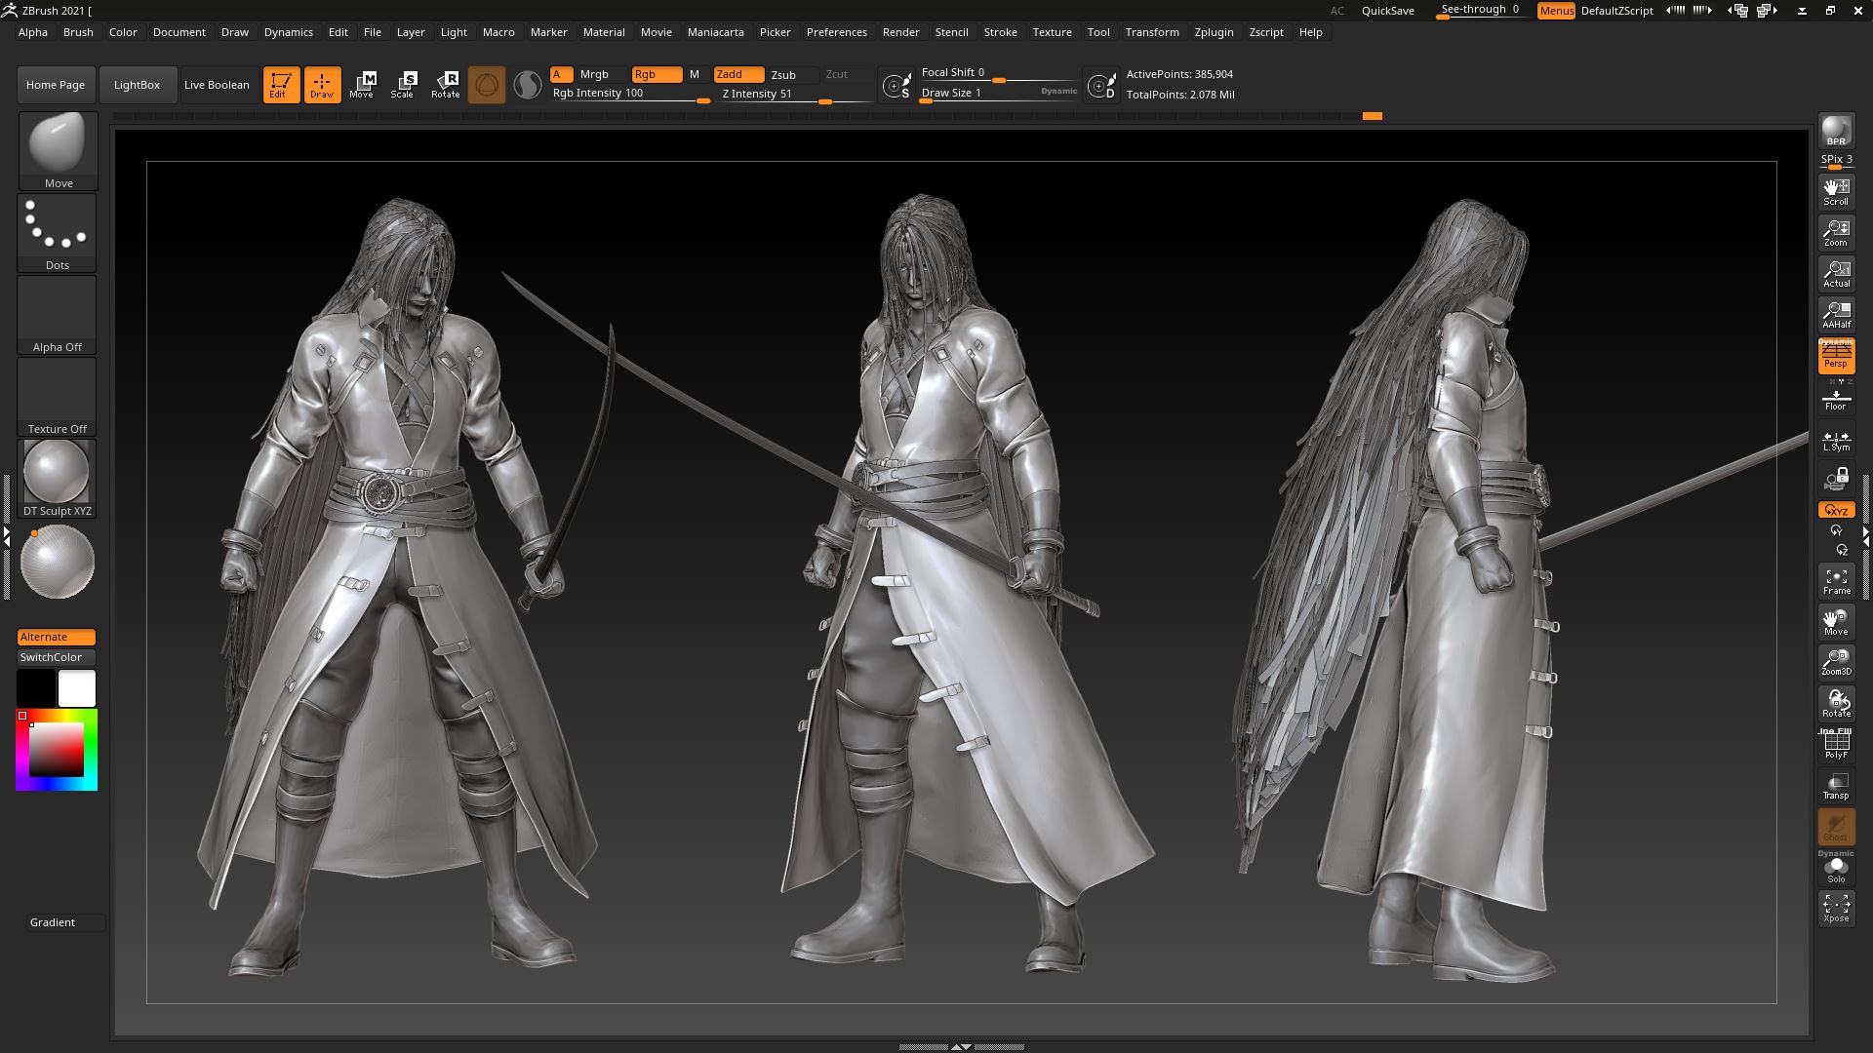Click the Rotate view icon in right shelf
The width and height of the screenshot is (1873, 1053).
pyautogui.click(x=1836, y=703)
